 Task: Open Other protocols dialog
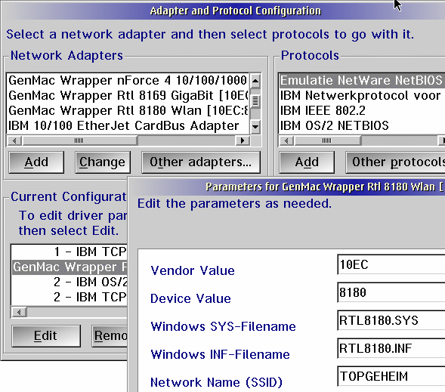[395, 162]
